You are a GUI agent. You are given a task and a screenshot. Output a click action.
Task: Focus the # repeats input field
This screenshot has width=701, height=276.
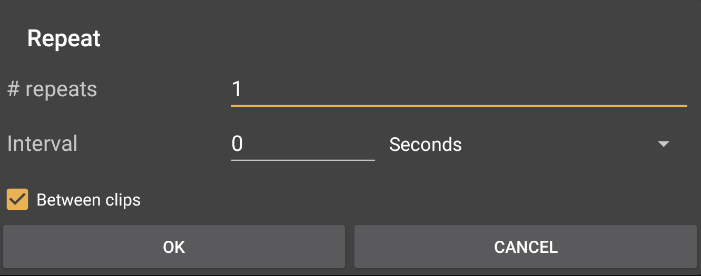pos(458,89)
